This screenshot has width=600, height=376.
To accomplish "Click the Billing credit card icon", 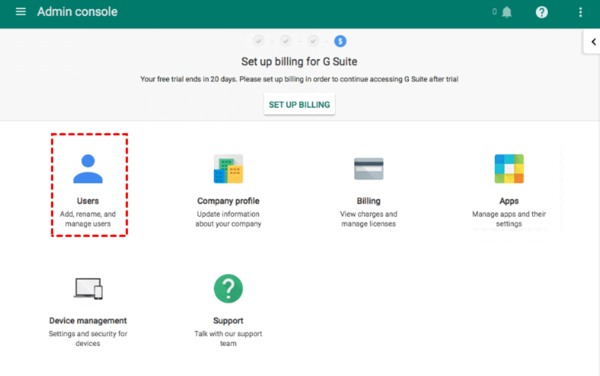I will coord(369,169).
